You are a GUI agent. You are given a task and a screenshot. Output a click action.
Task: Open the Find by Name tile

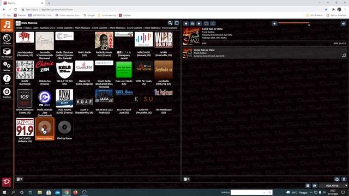click(x=64, y=129)
